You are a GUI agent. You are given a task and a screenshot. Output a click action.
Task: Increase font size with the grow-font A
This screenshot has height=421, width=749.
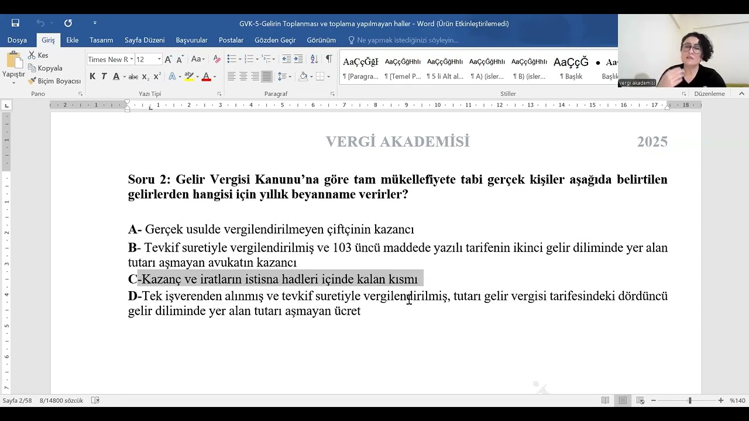tap(168, 60)
